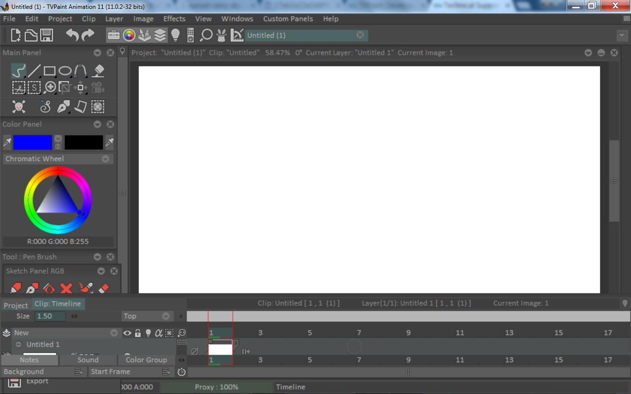The width and height of the screenshot is (631, 394).
Task: Select the black B color swatch
Action: [84, 143]
